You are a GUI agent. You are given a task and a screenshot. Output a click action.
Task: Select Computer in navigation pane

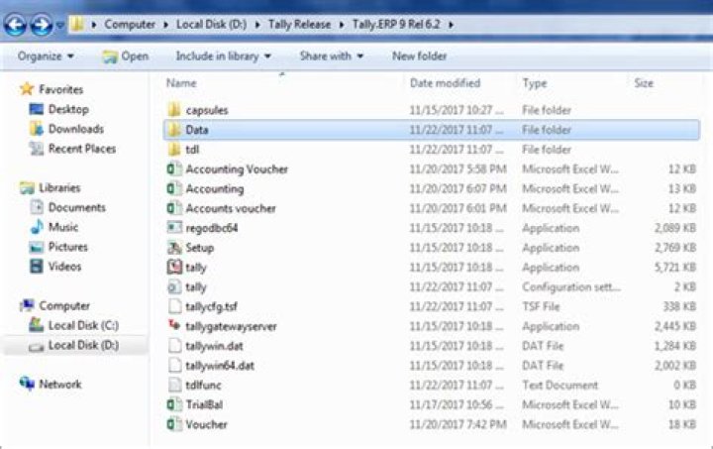[x=64, y=305]
